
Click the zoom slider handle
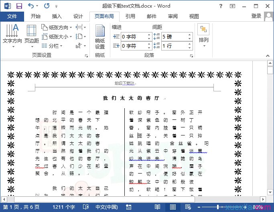coord(218,207)
